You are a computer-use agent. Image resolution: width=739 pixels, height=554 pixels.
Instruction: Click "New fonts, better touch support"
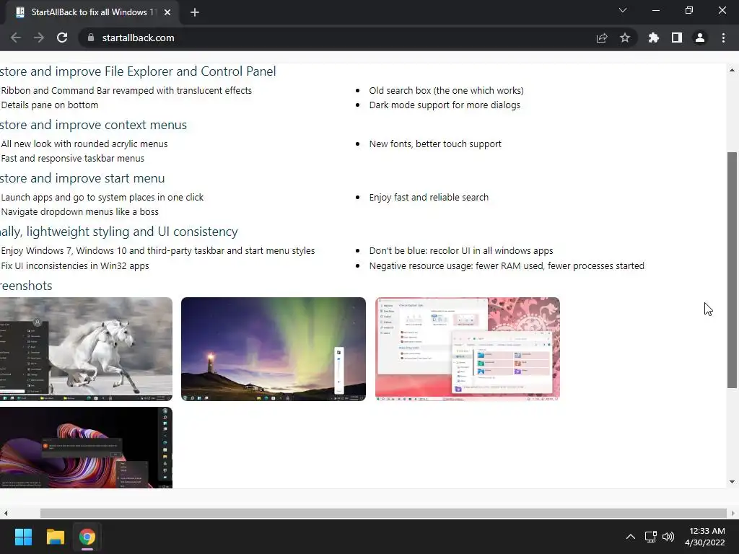point(435,144)
